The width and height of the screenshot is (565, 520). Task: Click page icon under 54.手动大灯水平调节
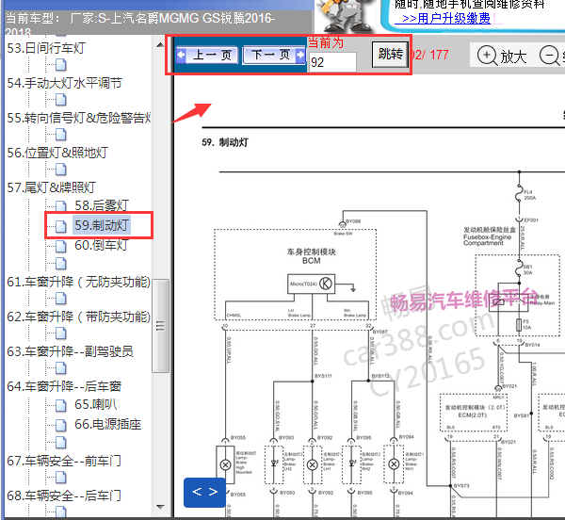point(61,100)
